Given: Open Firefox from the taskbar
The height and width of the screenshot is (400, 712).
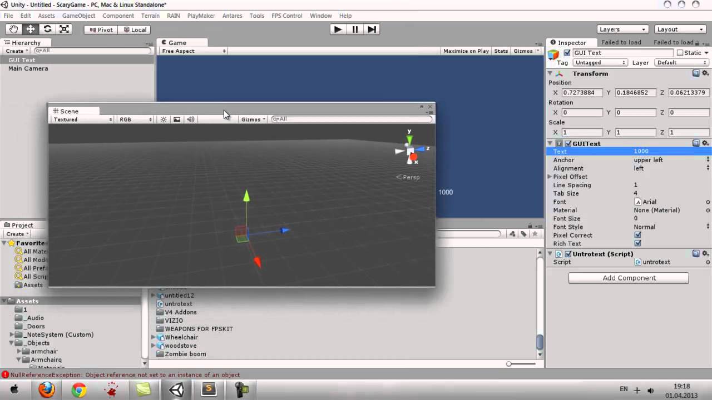Looking at the screenshot, I should click(x=47, y=390).
